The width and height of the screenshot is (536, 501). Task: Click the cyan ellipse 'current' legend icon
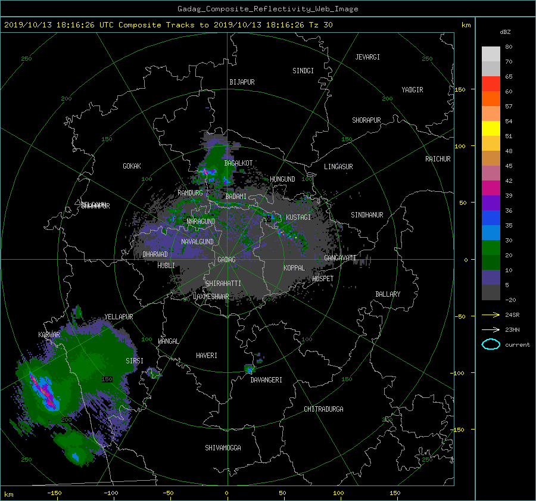point(491,344)
